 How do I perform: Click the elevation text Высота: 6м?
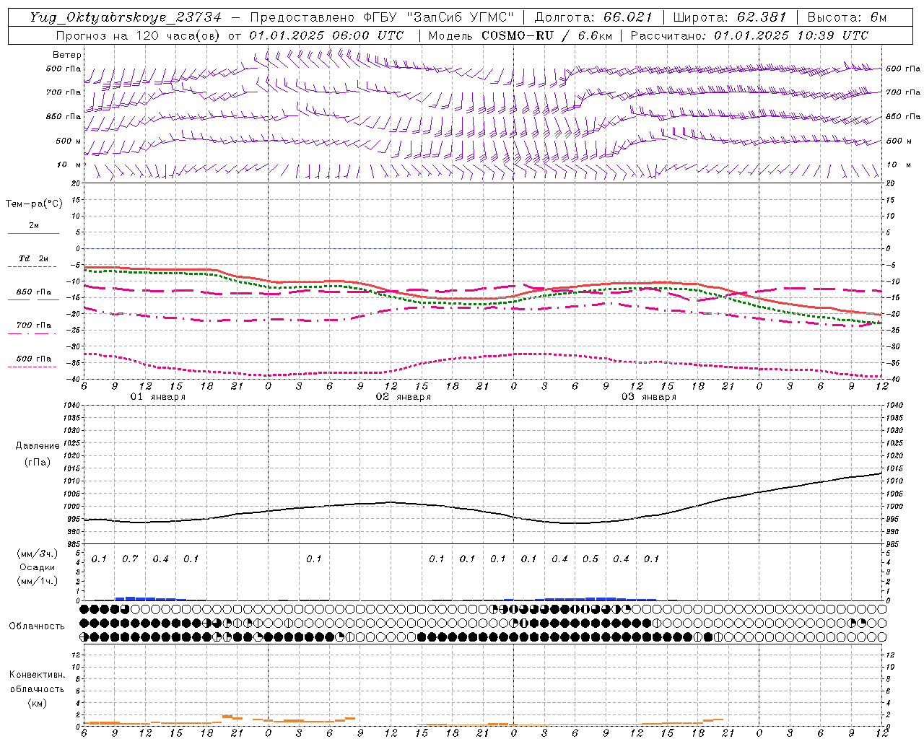pyautogui.click(x=847, y=17)
